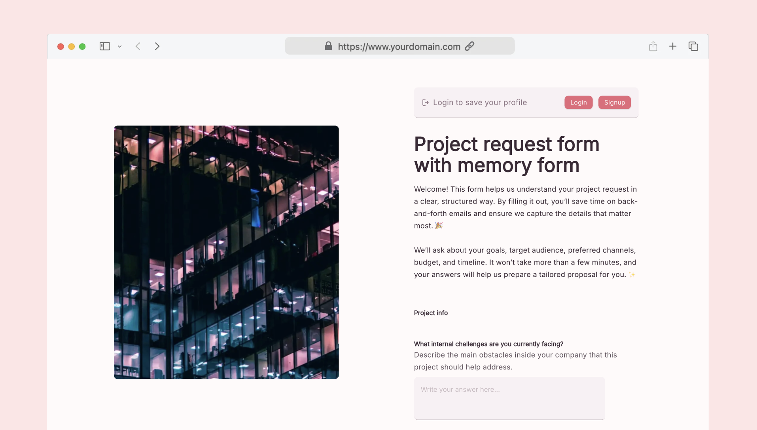Click the Login button
757x430 pixels.
click(x=578, y=103)
